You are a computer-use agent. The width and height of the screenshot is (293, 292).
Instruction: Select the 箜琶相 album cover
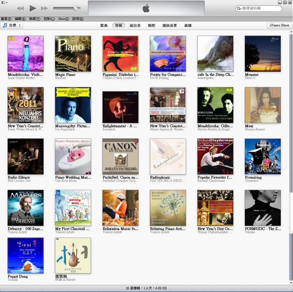click(73, 256)
